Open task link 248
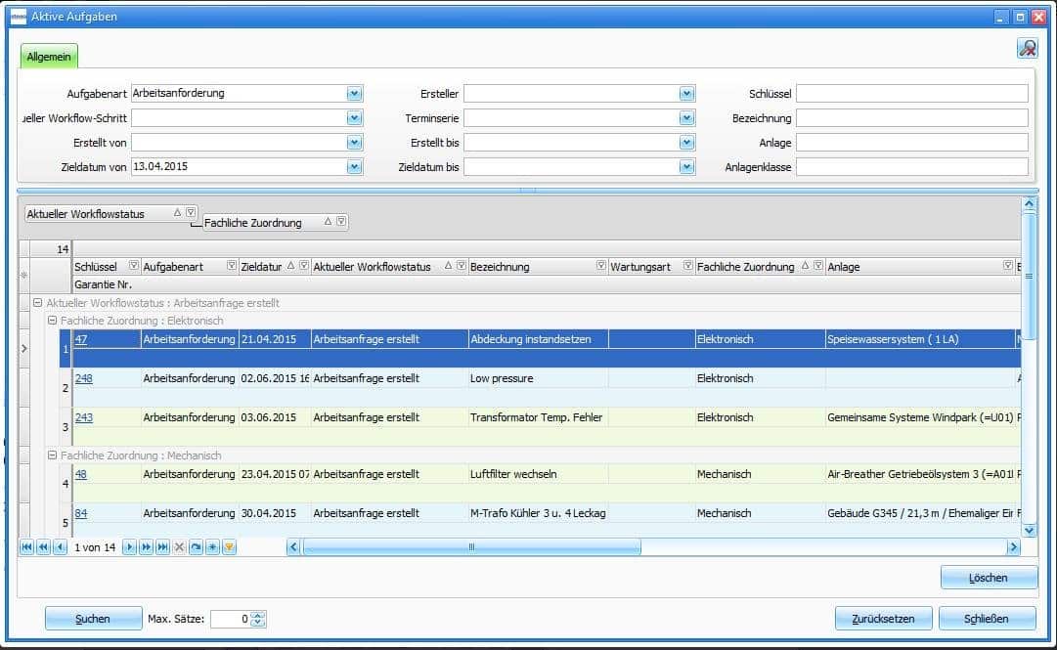 click(83, 378)
